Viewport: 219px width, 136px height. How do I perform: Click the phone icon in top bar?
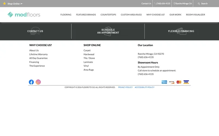pyautogui.click(x=155, y=3)
